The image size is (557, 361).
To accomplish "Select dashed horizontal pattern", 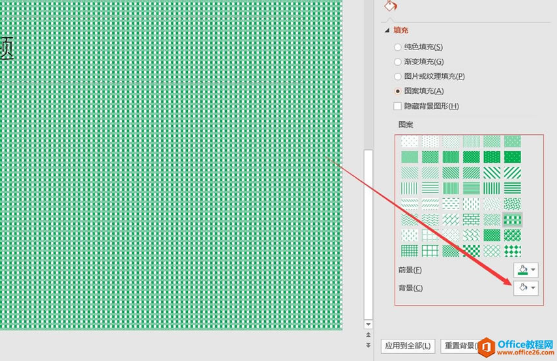I will [x=451, y=204].
